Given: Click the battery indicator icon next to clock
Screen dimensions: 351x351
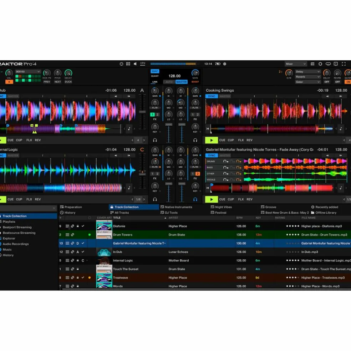Looking at the screenshot, I should pos(218,64).
